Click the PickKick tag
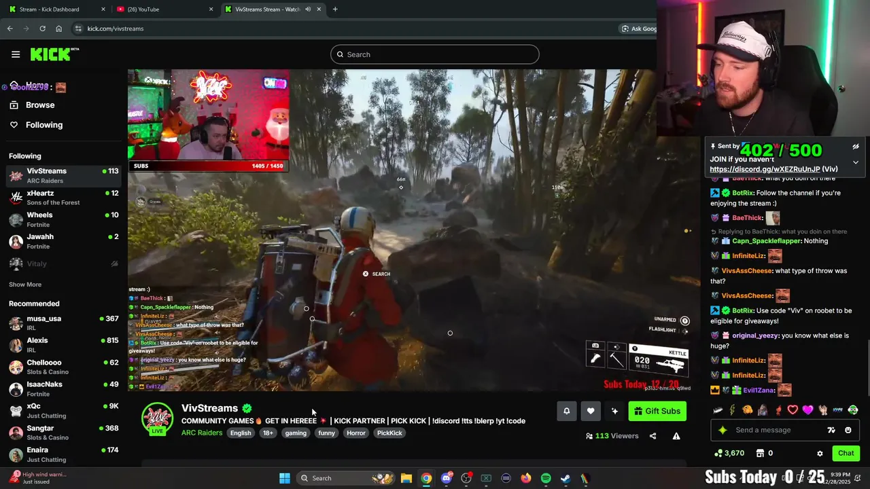Screen dimensions: 870x489 (389, 433)
